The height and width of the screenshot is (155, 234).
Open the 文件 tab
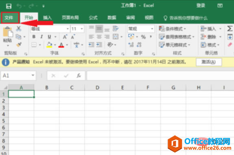coord(10,18)
